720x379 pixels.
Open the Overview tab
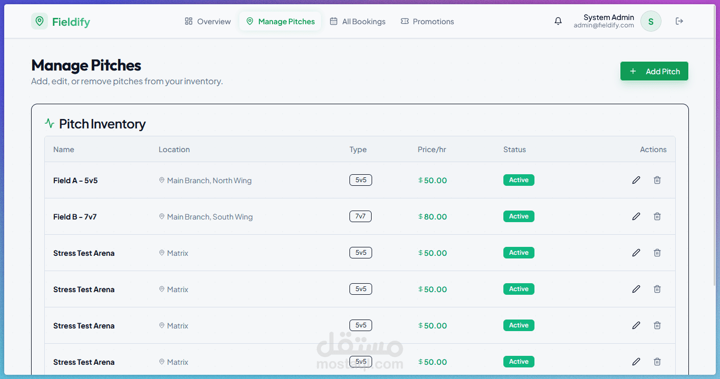(x=208, y=22)
